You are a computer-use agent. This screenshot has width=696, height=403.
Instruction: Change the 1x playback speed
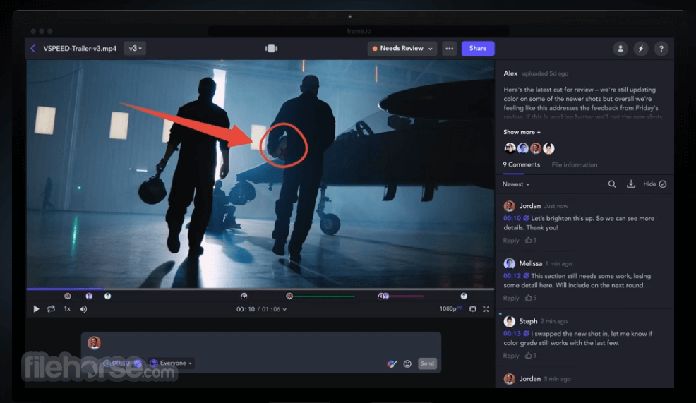coord(67,308)
